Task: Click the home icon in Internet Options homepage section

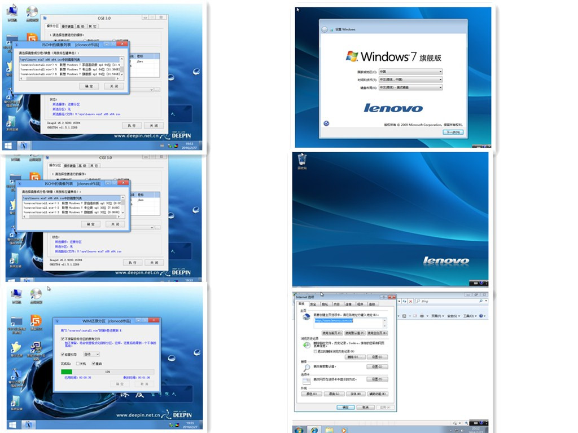Action: click(x=305, y=316)
